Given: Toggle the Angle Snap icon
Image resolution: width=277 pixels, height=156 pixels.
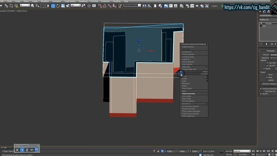Looking at the screenshot, I should click(x=105, y=6).
